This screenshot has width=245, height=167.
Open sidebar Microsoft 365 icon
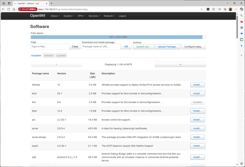coord(242,28)
